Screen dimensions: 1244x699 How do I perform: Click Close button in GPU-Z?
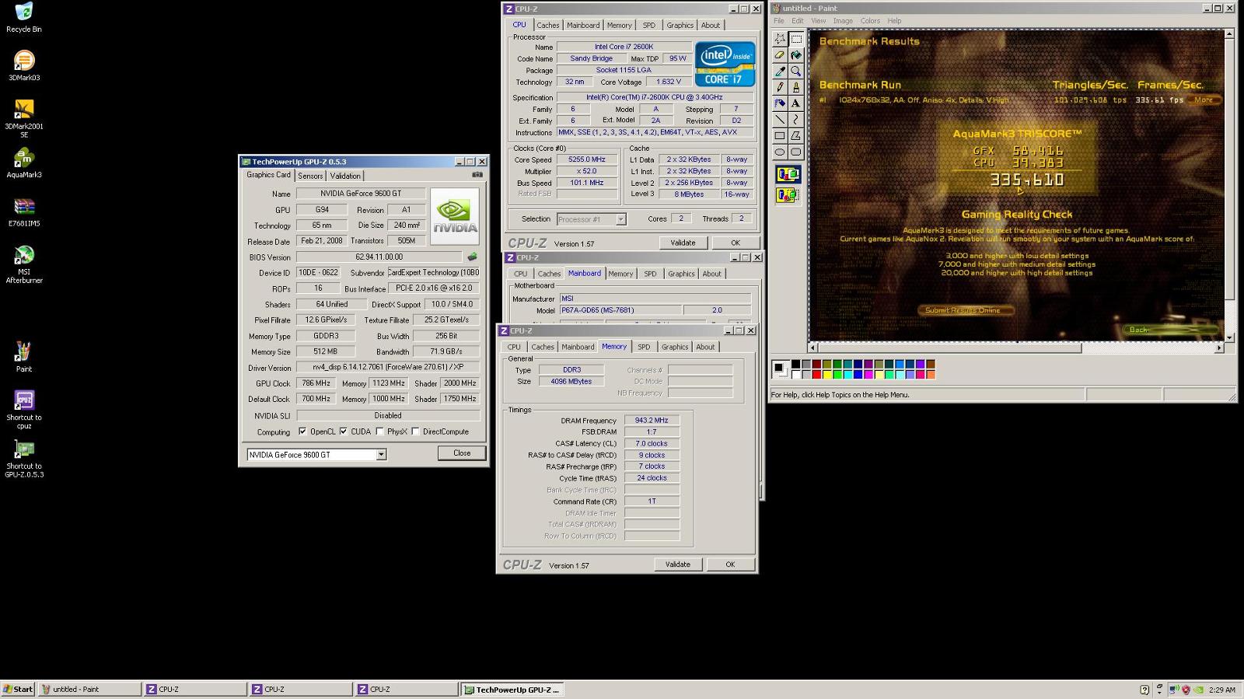point(462,453)
